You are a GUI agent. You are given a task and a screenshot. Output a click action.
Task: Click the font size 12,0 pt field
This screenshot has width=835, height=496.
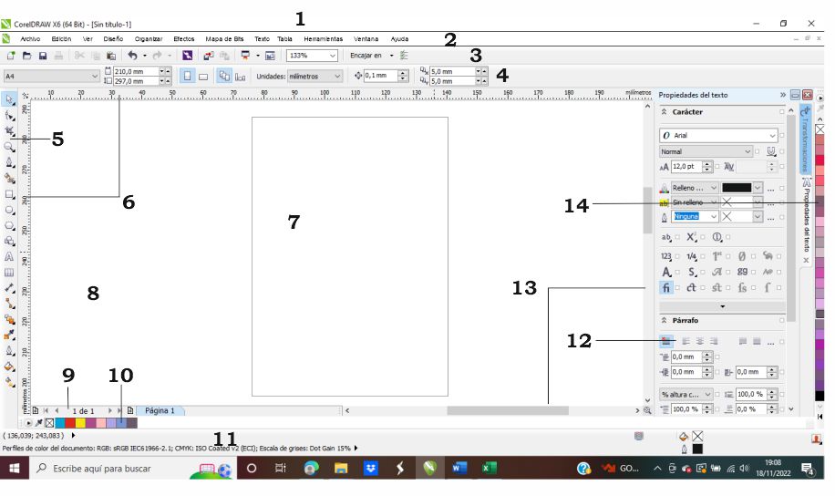coord(686,167)
